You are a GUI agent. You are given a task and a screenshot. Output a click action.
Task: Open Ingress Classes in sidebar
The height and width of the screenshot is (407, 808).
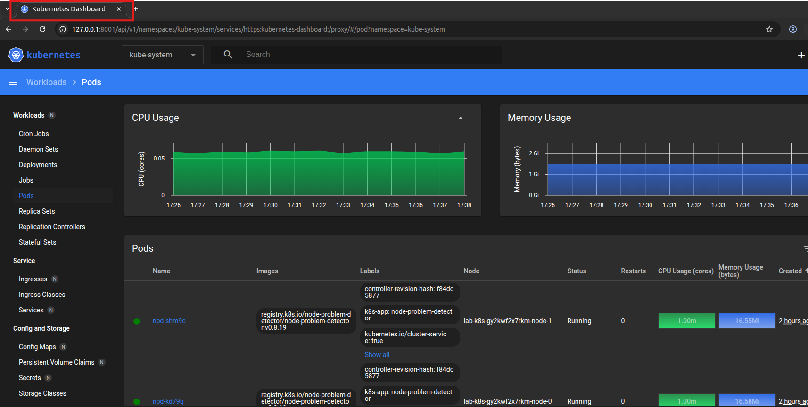pyautogui.click(x=42, y=295)
